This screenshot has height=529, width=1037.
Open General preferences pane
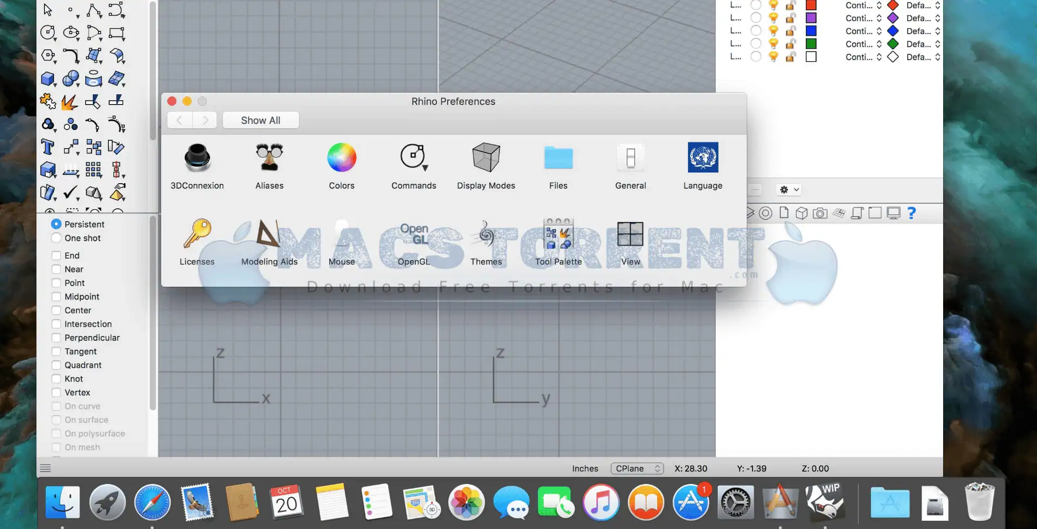tap(631, 167)
